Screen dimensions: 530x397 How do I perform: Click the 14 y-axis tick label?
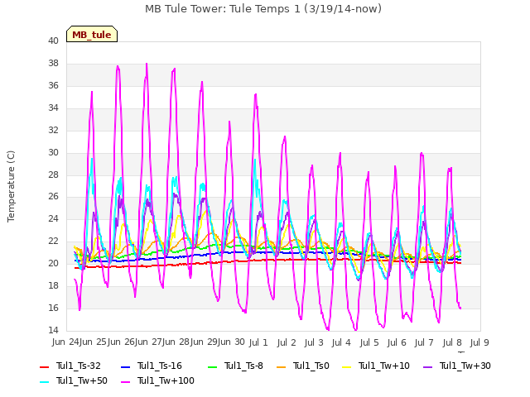53,330
